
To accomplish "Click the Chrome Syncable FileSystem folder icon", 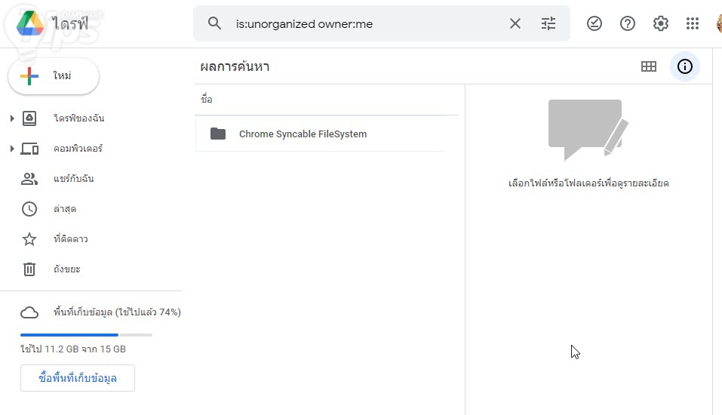I will (x=218, y=134).
